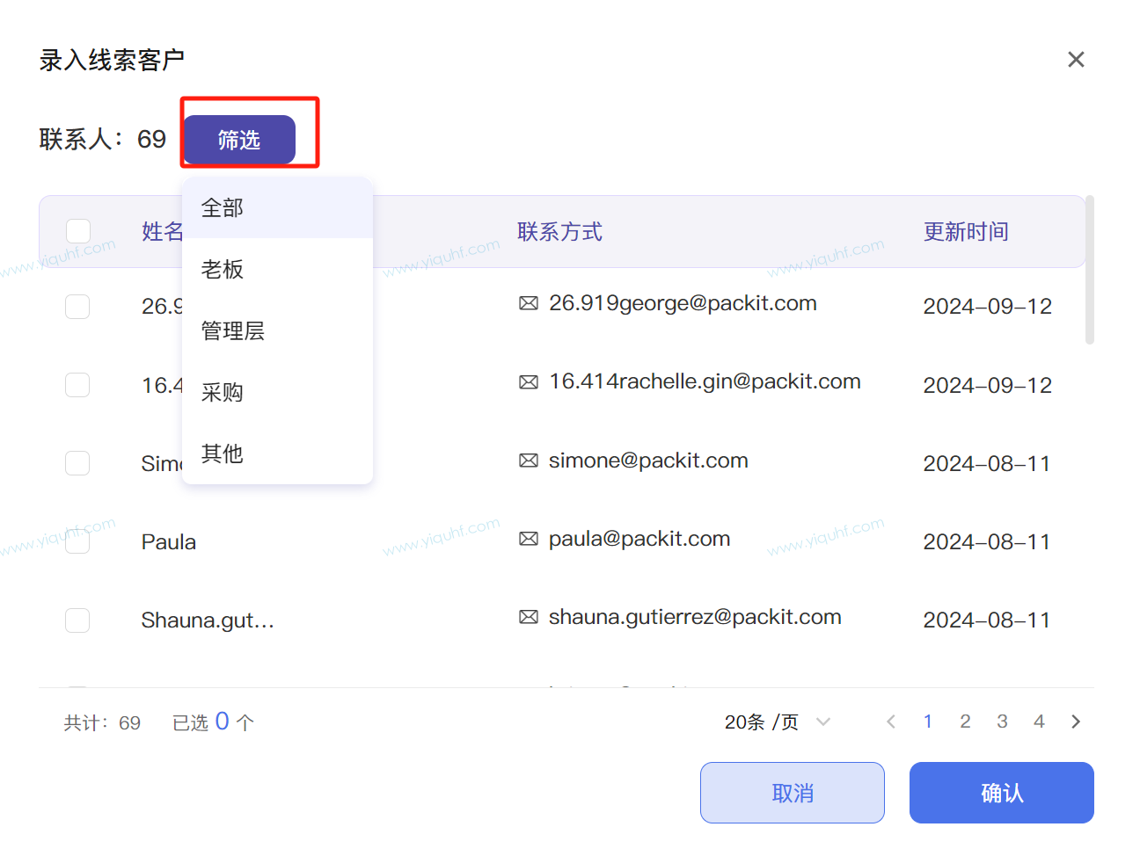This screenshot has height=856, width=1140.
Task: Toggle the select-all header checkbox
Action: point(78,231)
